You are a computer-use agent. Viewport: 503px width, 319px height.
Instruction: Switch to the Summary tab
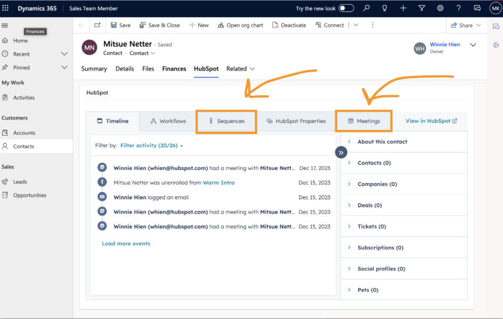click(94, 69)
